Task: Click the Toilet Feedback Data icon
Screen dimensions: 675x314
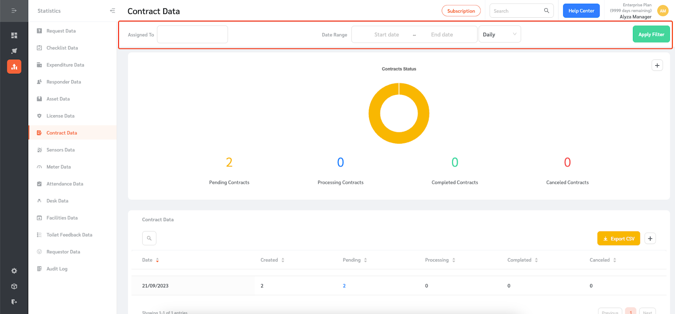Action: pyautogui.click(x=39, y=235)
